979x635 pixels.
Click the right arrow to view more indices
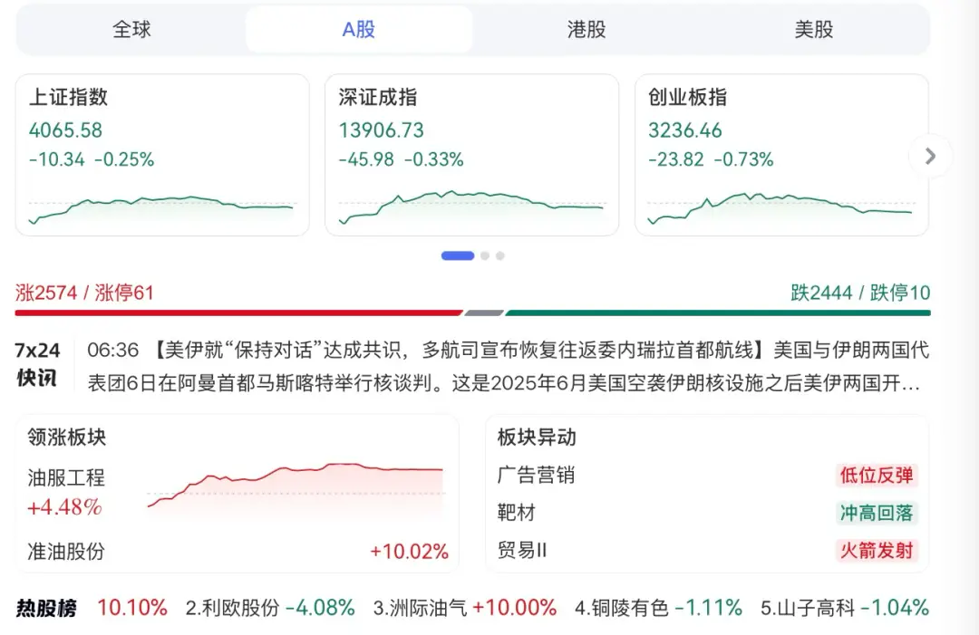(x=930, y=156)
